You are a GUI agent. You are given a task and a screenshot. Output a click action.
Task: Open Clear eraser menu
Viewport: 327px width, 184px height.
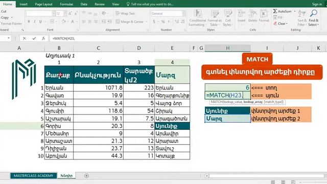[281, 24]
